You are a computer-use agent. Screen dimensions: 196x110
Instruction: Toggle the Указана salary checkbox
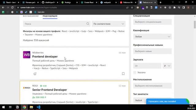point(135,72)
